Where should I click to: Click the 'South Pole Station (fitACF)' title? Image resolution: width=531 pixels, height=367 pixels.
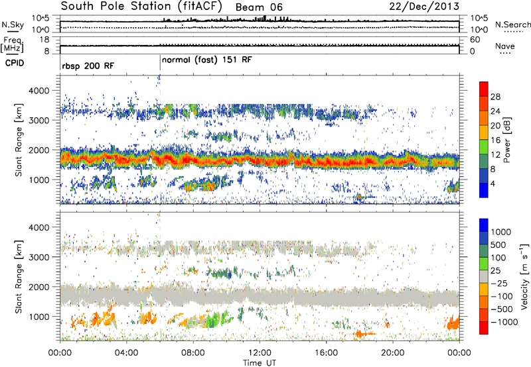pos(141,6)
